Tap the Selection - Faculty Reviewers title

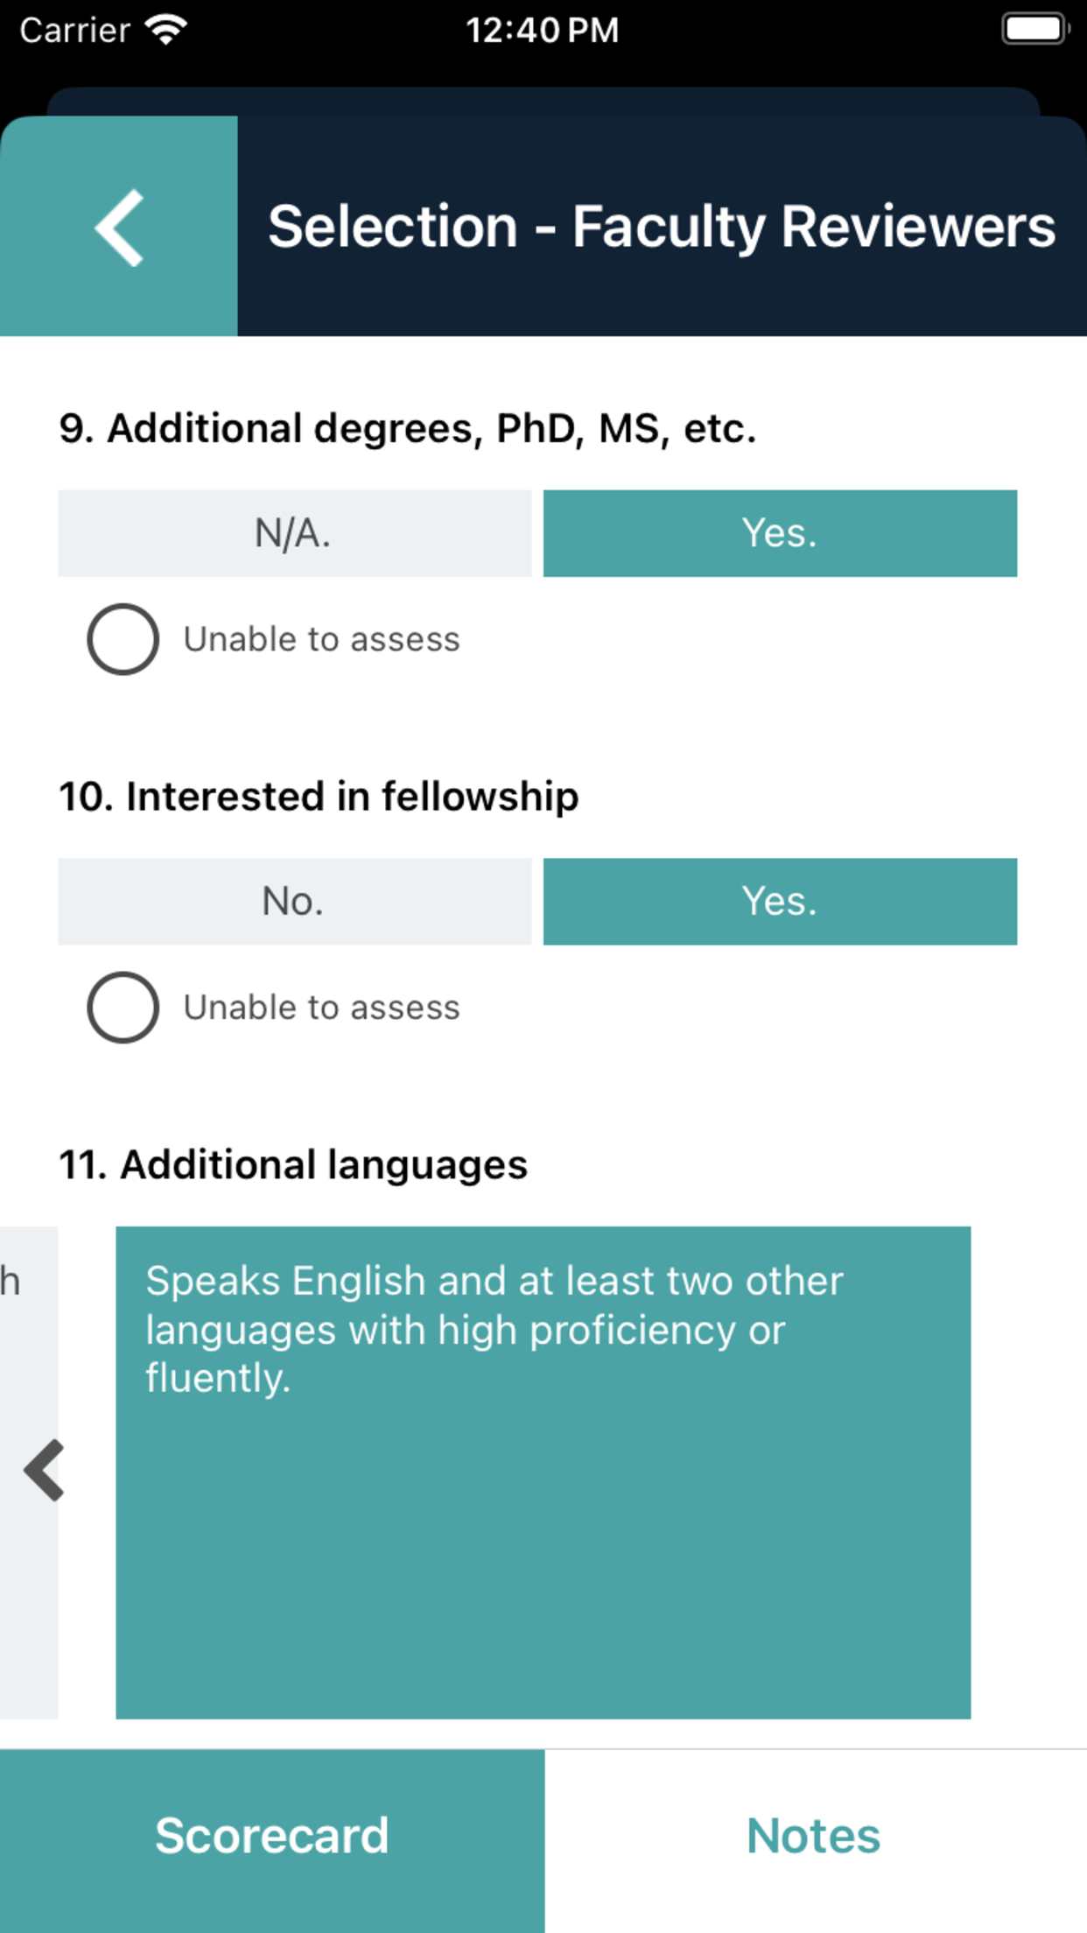coord(662,227)
